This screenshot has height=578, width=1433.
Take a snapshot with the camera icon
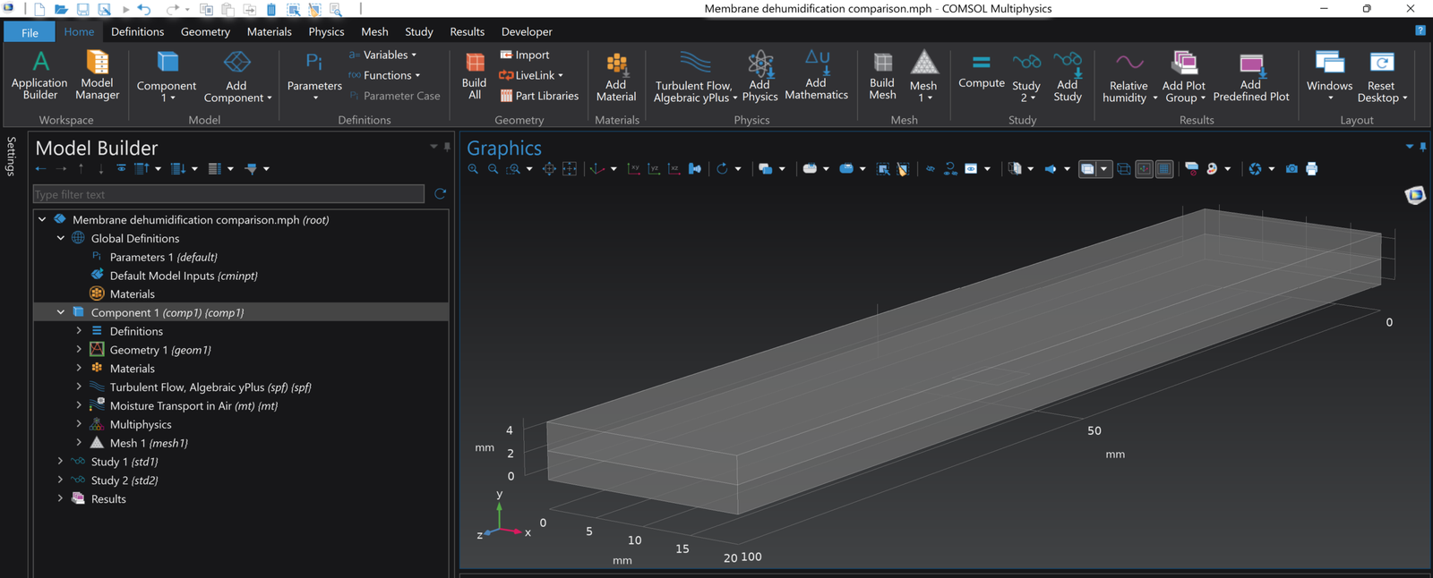point(1291,169)
